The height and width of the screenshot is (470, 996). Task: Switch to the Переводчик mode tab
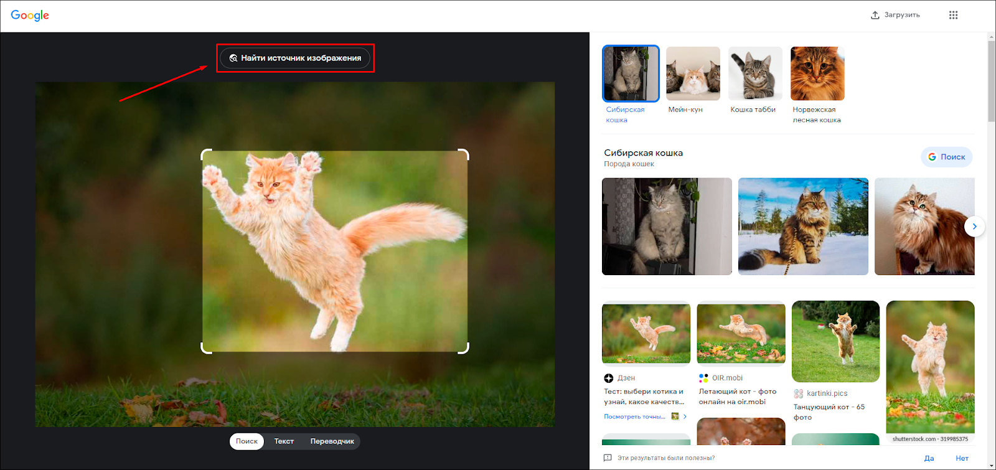(x=332, y=441)
